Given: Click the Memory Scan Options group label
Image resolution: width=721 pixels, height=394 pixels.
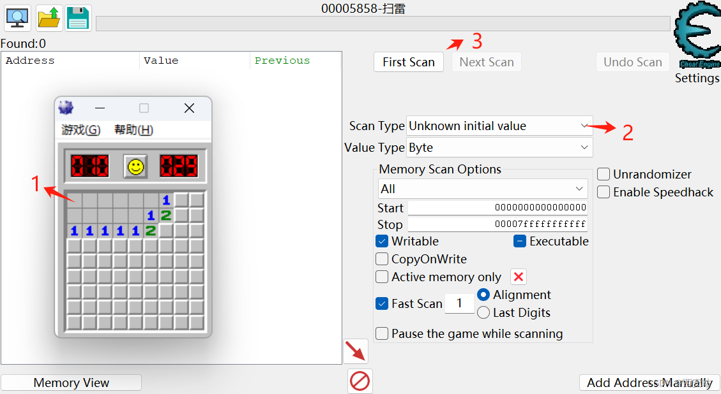Looking at the screenshot, I should pyautogui.click(x=440, y=169).
